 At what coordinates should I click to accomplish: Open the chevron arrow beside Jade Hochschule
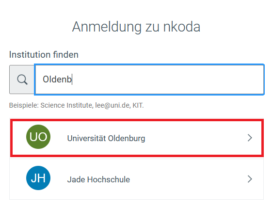coord(250,179)
